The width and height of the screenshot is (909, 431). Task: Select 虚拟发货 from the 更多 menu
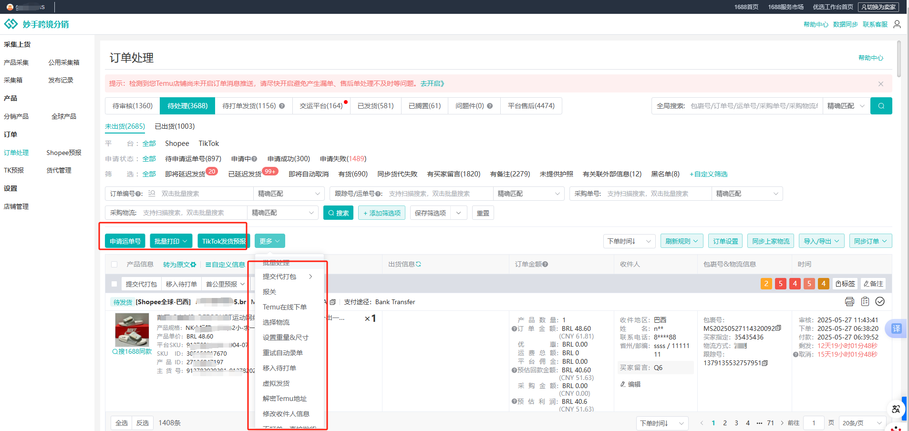[276, 383]
